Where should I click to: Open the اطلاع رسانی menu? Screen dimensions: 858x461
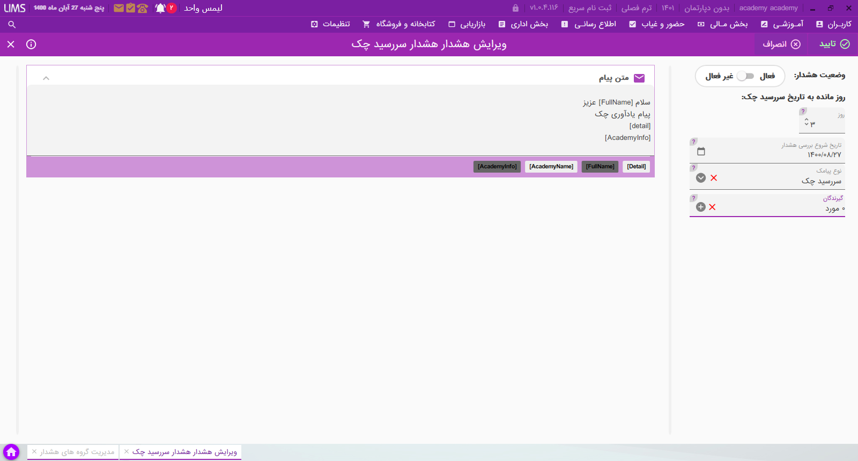pyautogui.click(x=589, y=24)
